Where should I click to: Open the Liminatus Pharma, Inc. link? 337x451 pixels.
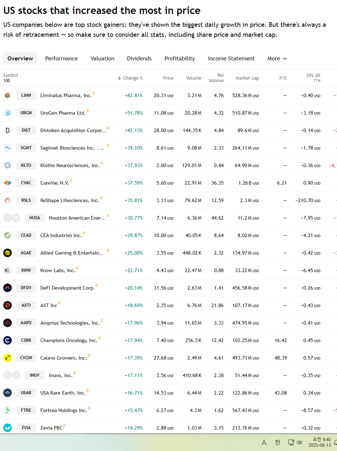coord(66,96)
